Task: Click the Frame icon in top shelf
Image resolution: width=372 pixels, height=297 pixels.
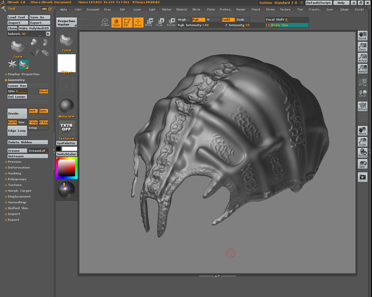Action: pyautogui.click(x=105, y=22)
